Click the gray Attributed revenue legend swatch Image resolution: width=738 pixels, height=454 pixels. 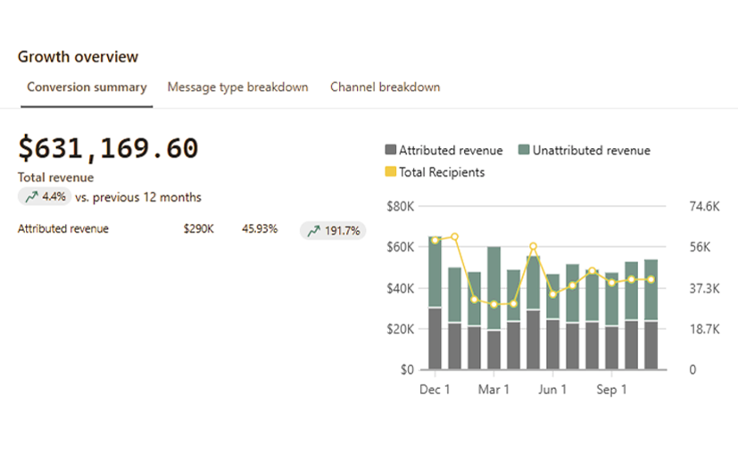click(x=390, y=151)
